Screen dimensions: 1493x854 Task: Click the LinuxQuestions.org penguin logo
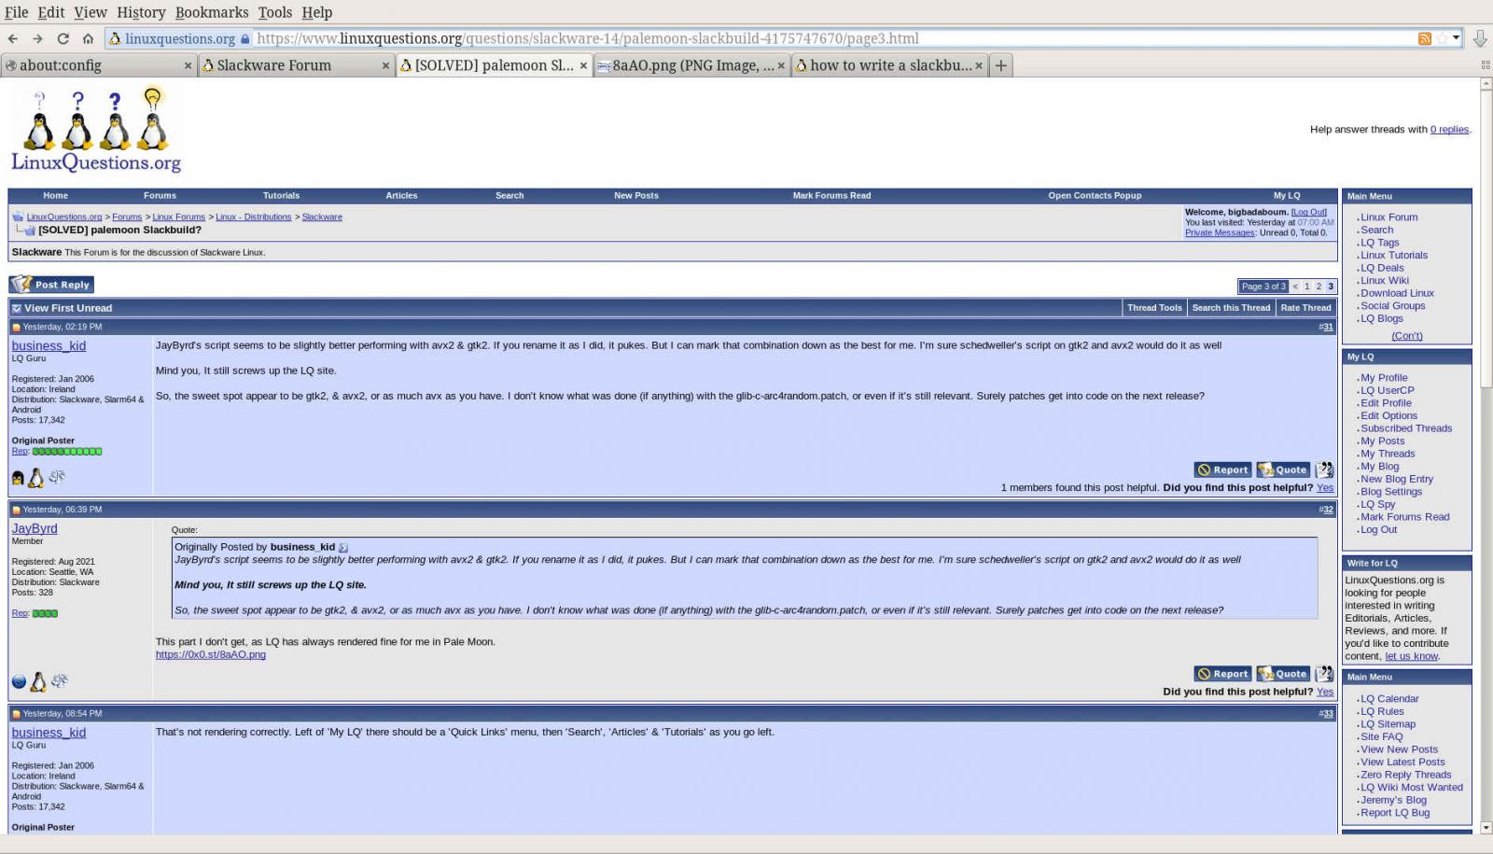click(95, 131)
